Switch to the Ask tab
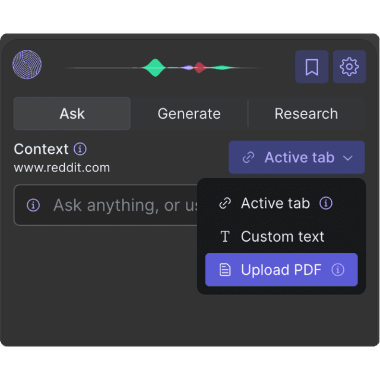This screenshot has height=380, width=380. tap(72, 113)
